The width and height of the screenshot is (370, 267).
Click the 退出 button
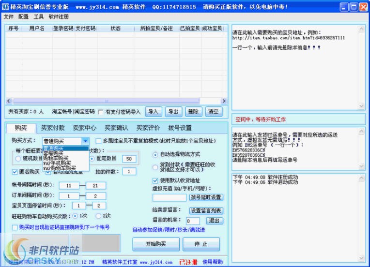click(214, 221)
